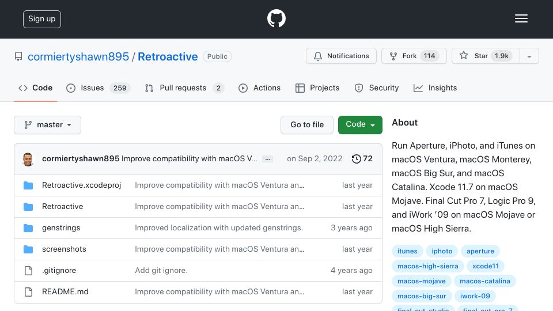
Task: Open the Projects tab
Action: click(x=317, y=88)
